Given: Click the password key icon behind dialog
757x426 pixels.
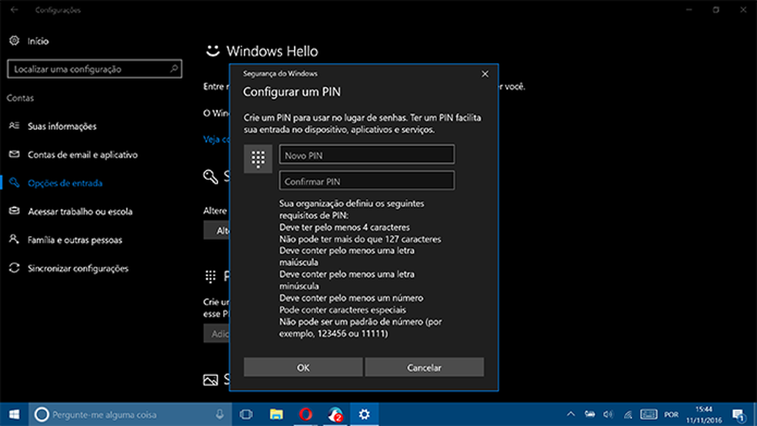Looking at the screenshot, I should click(211, 177).
